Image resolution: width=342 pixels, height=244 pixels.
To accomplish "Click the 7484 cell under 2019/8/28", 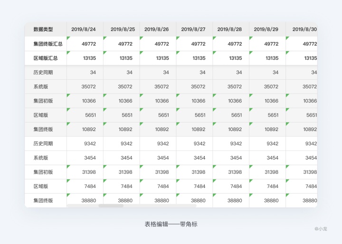I will (x=231, y=186).
